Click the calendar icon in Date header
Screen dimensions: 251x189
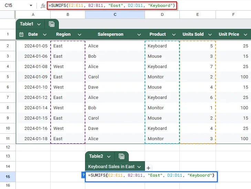tap(21, 34)
